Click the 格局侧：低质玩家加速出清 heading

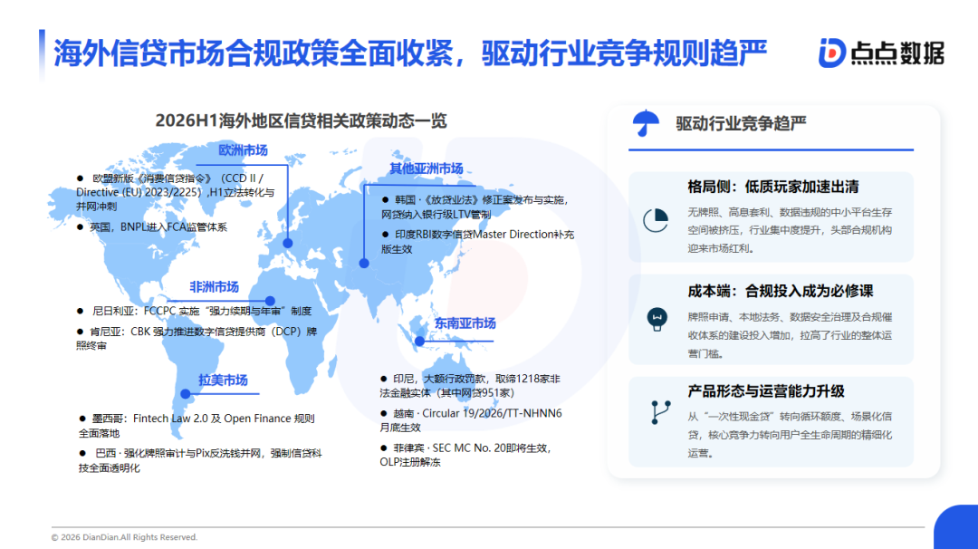772,187
